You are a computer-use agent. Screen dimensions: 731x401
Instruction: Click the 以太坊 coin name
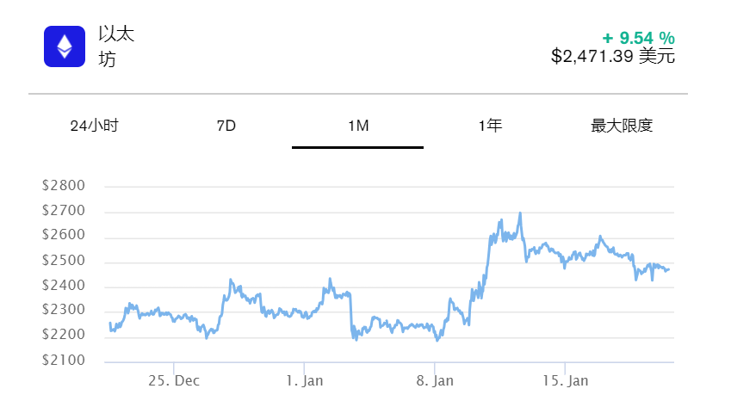pos(116,46)
